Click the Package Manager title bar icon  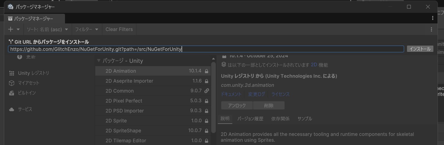[10, 7]
